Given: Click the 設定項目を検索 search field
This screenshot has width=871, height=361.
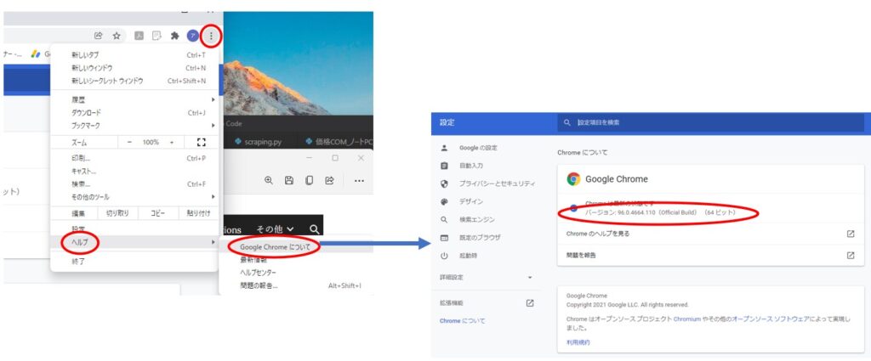Looking at the screenshot, I should (710, 122).
